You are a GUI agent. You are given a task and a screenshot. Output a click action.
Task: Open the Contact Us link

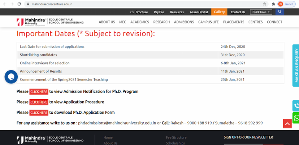pyautogui.click(x=238, y=12)
